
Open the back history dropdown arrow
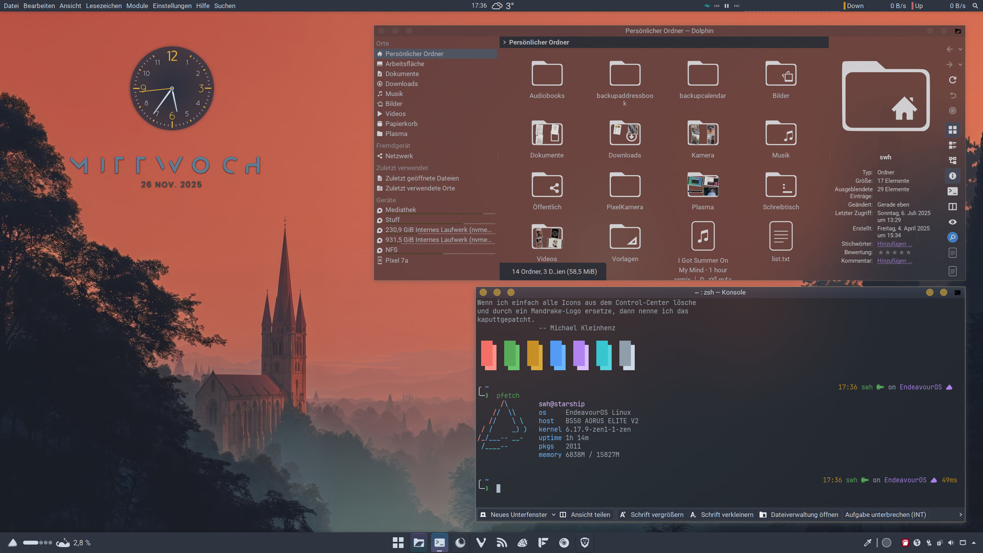point(960,50)
